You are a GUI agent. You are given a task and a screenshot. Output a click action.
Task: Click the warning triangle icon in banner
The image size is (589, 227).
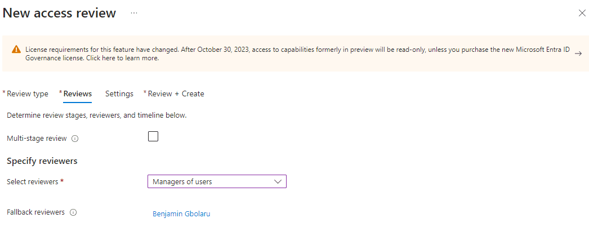(16, 50)
